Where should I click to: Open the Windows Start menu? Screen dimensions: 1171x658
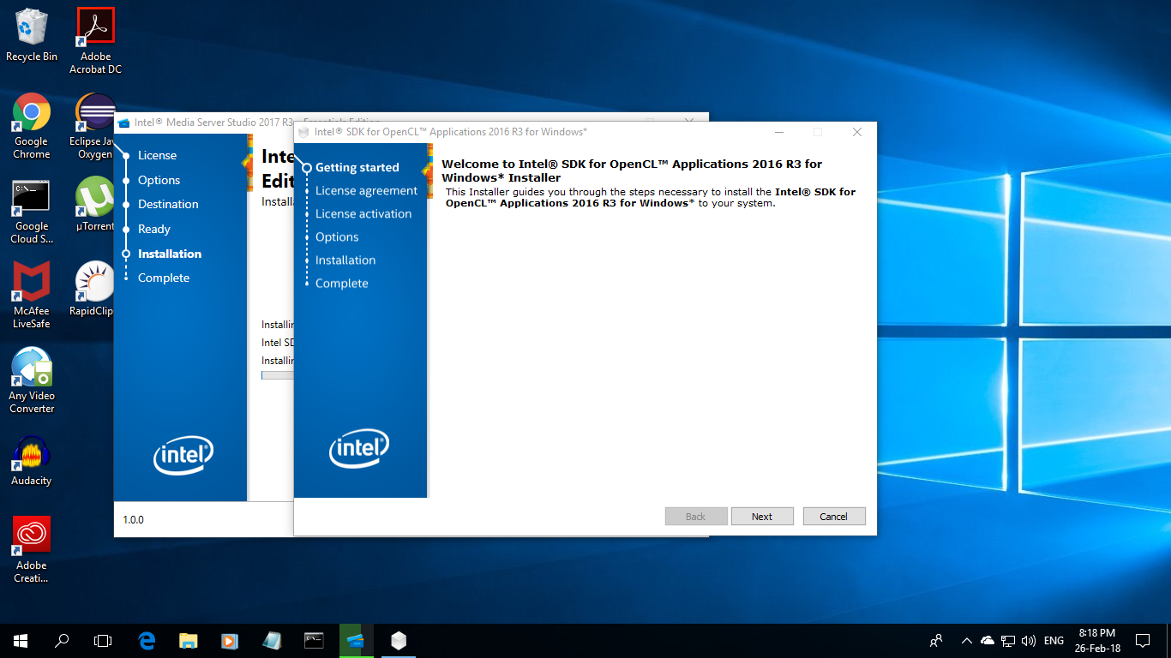tap(21, 640)
